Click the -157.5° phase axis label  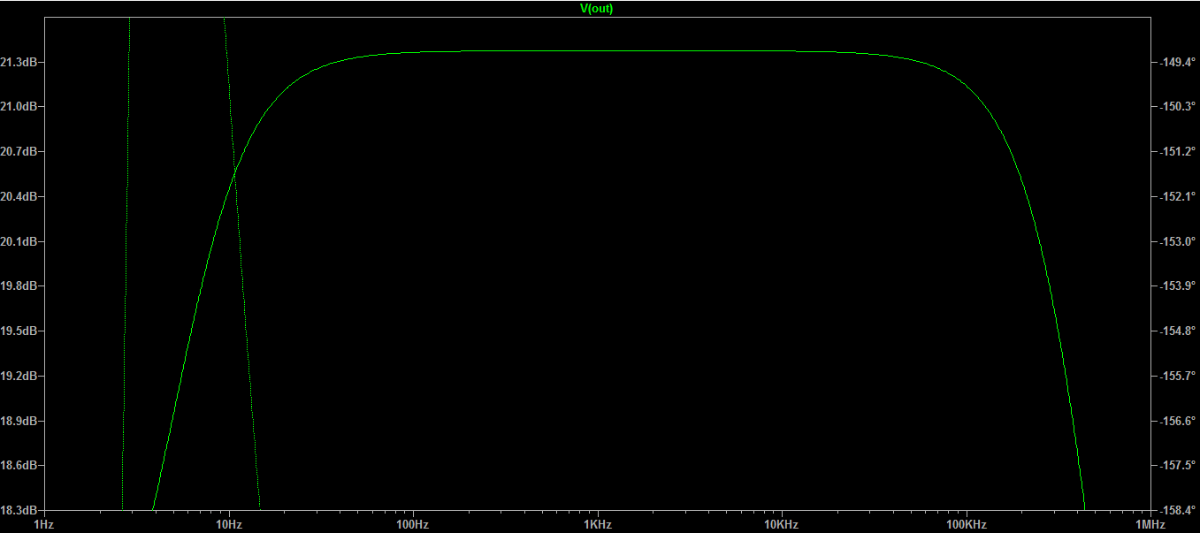pyautogui.click(x=1178, y=466)
